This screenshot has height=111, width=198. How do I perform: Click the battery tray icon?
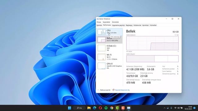(182, 108)
